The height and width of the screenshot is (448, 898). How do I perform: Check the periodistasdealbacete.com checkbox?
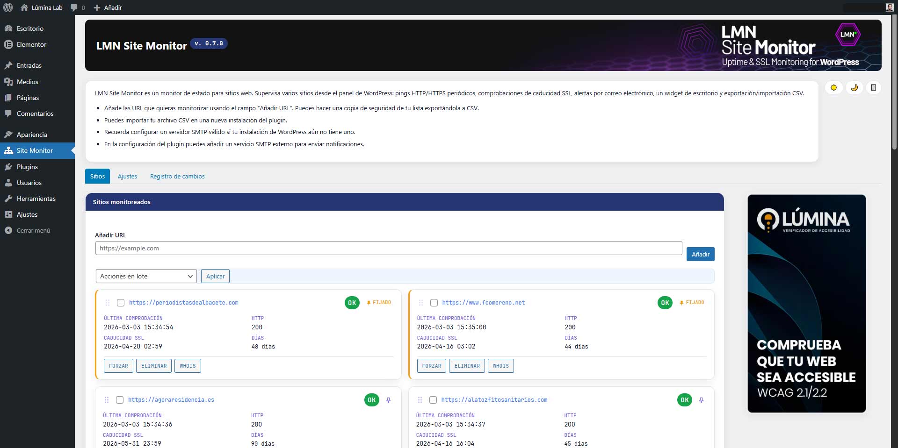(x=121, y=303)
